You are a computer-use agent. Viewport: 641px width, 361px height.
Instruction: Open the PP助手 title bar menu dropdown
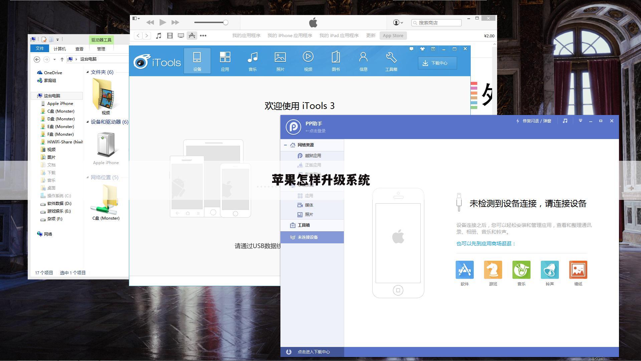pyautogui.click(x=580, y=121)
